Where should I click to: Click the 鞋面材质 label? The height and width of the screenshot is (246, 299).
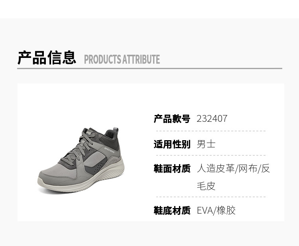click(x=172, y=169)
